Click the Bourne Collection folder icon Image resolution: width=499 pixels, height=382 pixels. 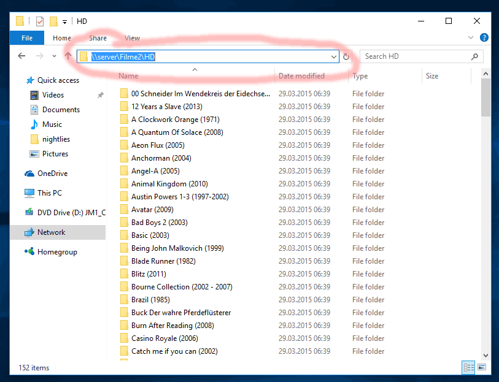(124, 287)
